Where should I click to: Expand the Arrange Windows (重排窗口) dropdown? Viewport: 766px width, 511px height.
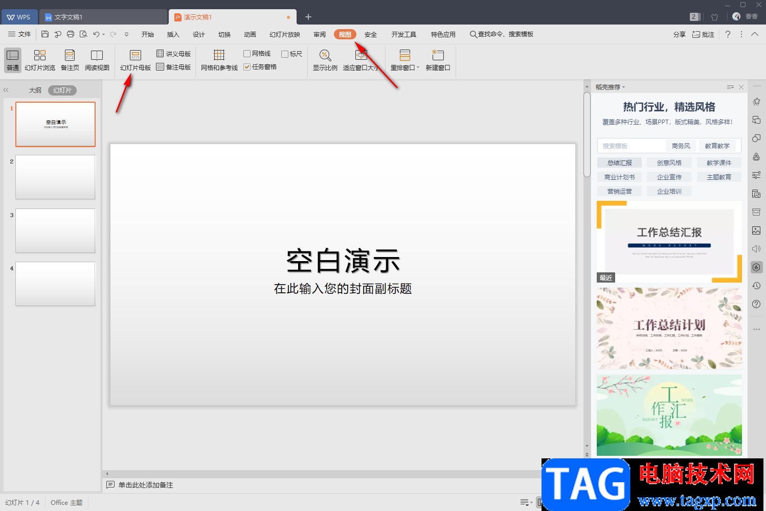point(418,67)
